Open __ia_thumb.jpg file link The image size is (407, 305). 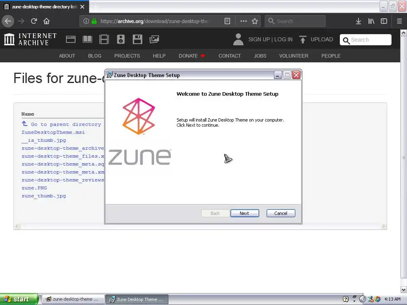[x=44, y=140]
